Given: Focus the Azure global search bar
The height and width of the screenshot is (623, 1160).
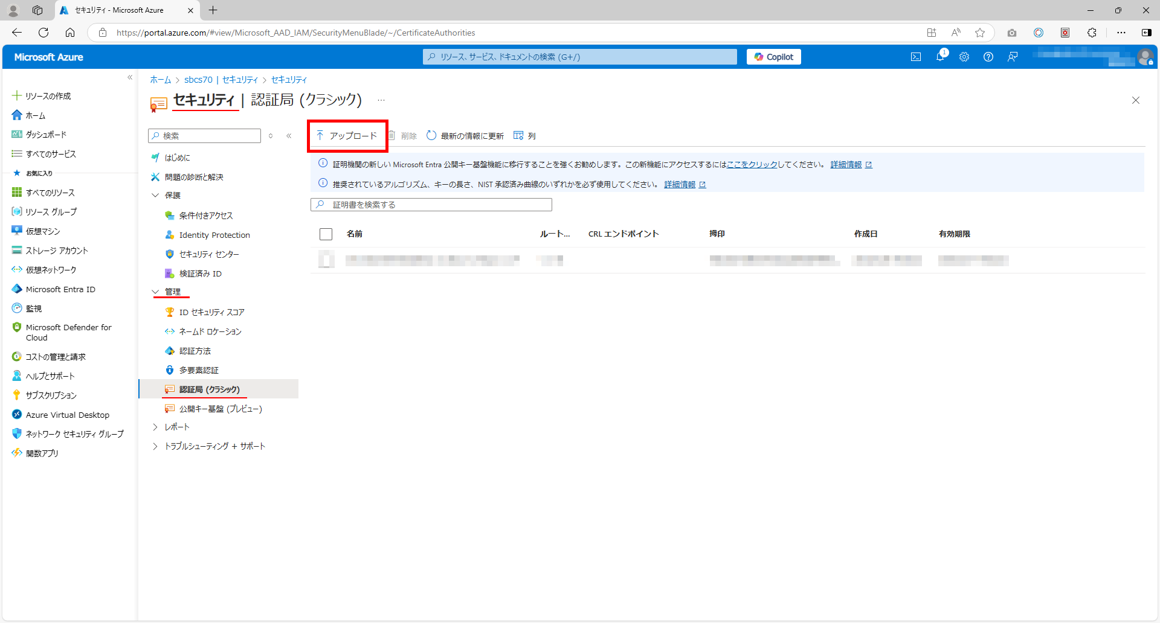Looking at the screenshot, I should pyautogui.click(x=580, y=57).
